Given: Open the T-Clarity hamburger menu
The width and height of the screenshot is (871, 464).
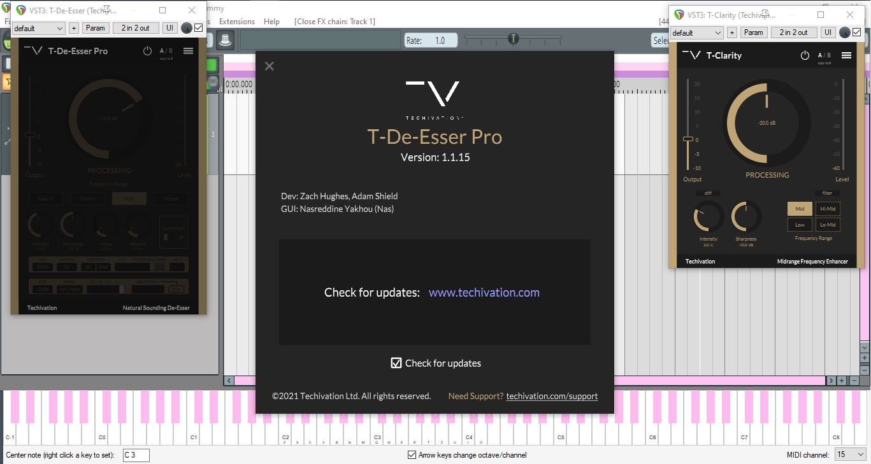Looking at the screenshot, I should (x=846, y=55).
